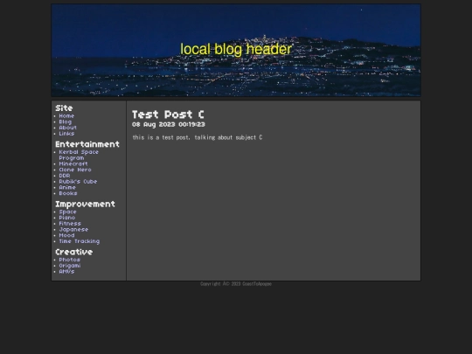The height and width of the screenshot is (354, 472).
Task: Click the Test Post C title
Action: (x=168, y=115)
